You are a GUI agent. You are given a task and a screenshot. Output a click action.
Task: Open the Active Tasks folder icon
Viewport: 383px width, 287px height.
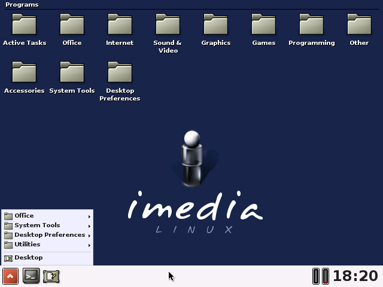(25, 25)
